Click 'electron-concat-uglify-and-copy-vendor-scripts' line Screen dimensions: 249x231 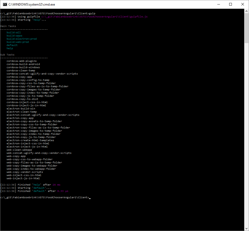(43, 115)
